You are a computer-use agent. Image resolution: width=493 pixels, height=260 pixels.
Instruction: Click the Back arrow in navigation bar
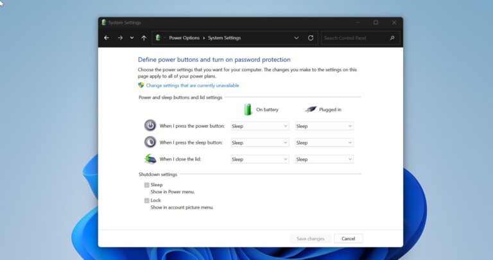point(107,38)
